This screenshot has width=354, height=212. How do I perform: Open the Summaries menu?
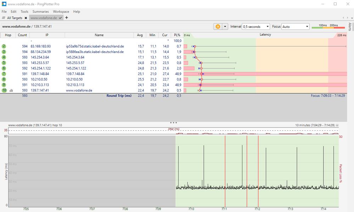[40, 12]
